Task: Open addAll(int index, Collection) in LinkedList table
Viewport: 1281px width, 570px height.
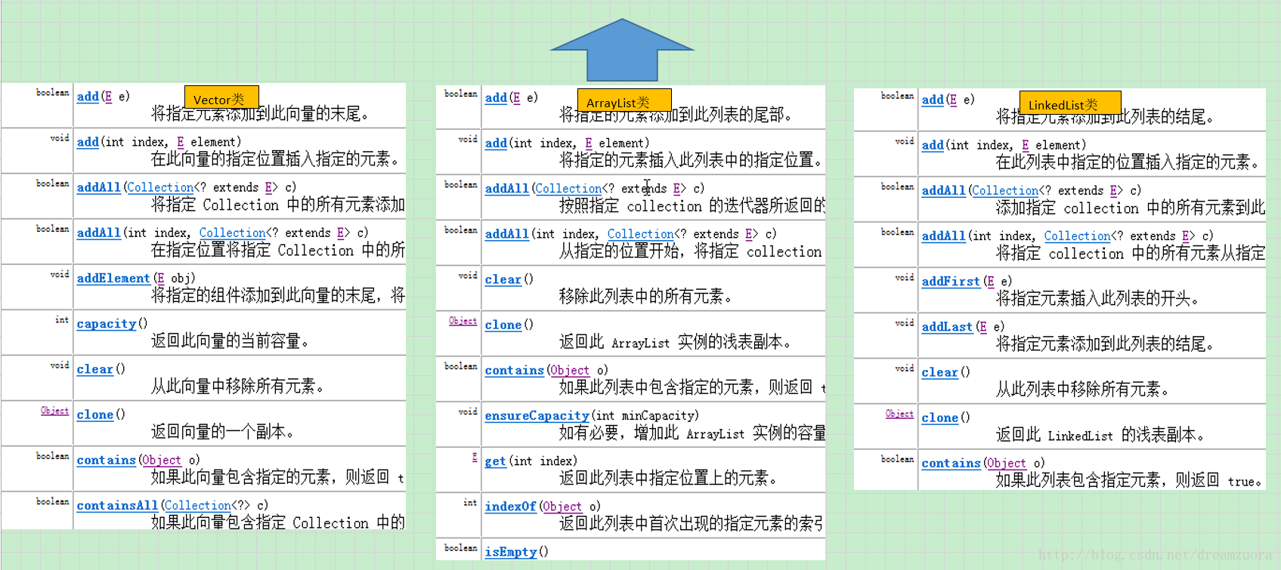Action: tap(943, 236)
